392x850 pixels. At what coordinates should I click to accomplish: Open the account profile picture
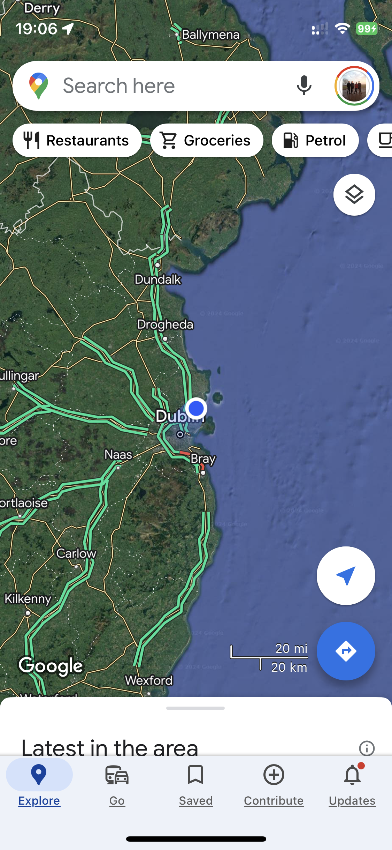[x=354, y=86]
